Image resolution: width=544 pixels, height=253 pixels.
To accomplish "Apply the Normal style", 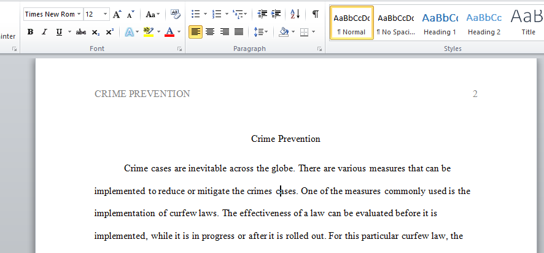I will (351, 23).
